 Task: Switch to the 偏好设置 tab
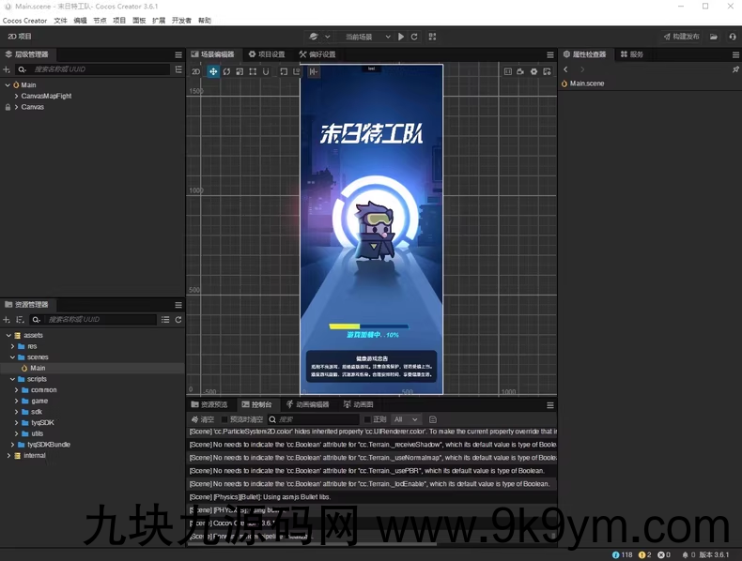point(317,54)
